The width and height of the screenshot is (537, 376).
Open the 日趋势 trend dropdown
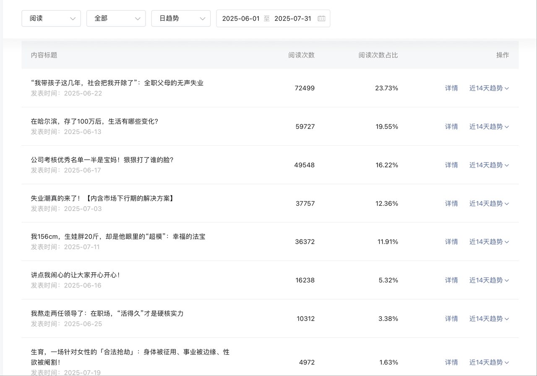tap(181, 18)
